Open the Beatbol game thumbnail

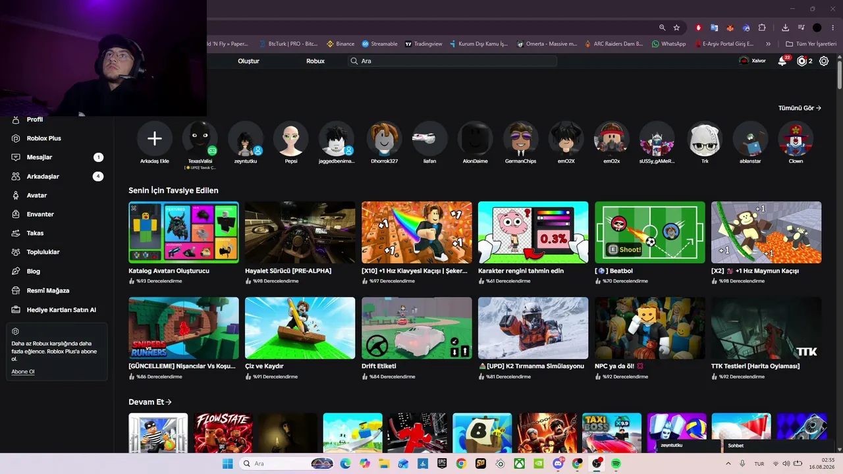pos(650,232)
